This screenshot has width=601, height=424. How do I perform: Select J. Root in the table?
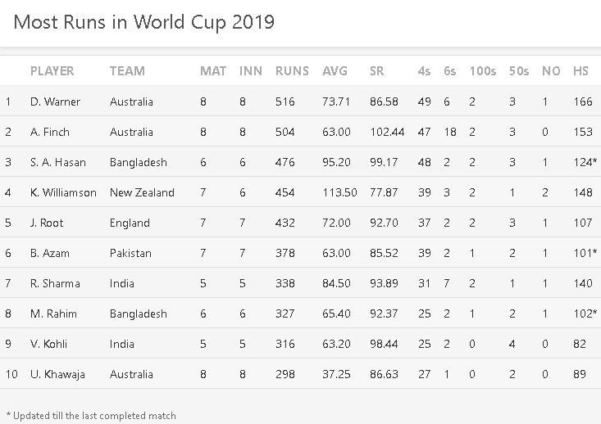click(x=47, y=223)
